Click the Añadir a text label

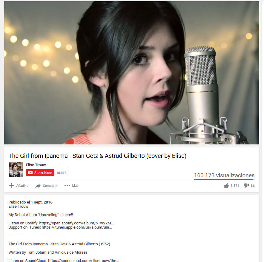22,186
